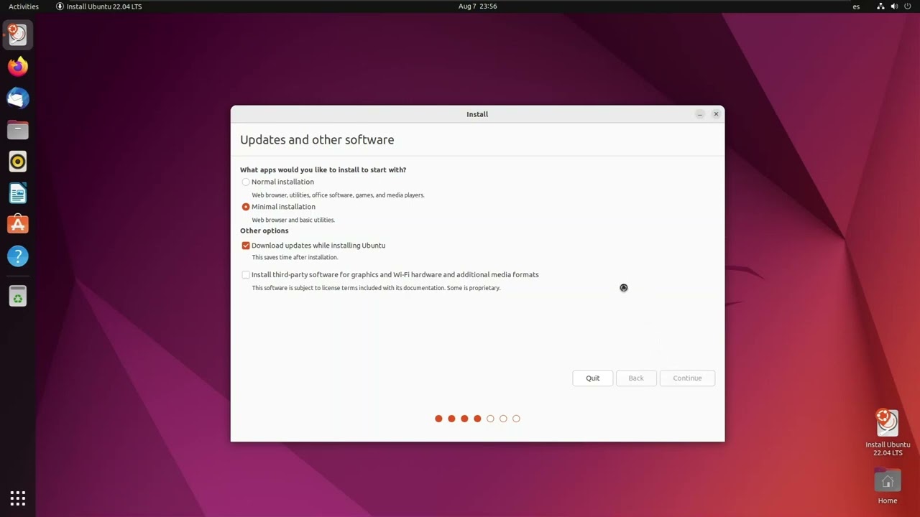This screenshot has height=517, width=920.
Task: Click 'Web browser and basic utilities.' description
Action: click(293, 220)
